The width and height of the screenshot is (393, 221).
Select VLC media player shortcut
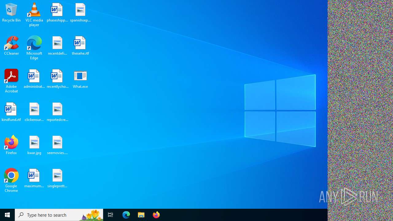[34, 14]
